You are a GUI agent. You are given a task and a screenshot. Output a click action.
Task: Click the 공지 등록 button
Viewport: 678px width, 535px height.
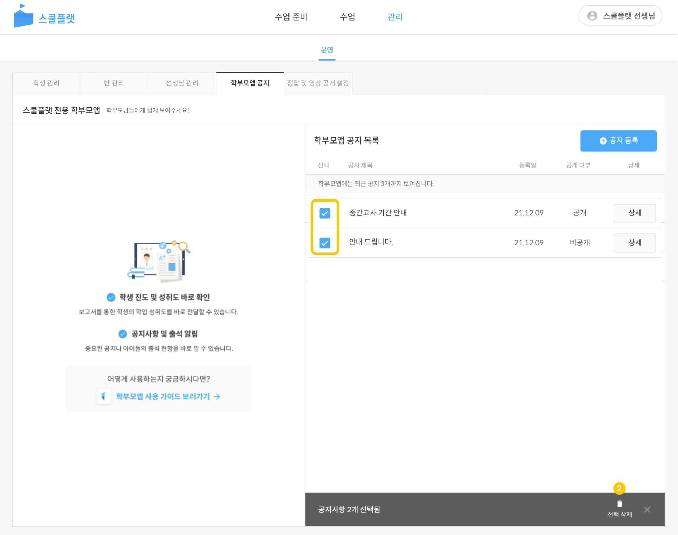point(618,140)
